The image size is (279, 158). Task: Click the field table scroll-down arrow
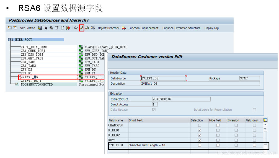point(265,129)
